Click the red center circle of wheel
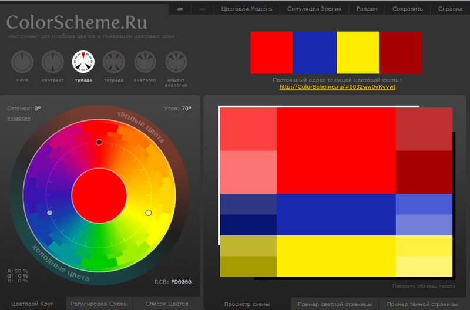470x310 pixels. click(x=99, y=196)
